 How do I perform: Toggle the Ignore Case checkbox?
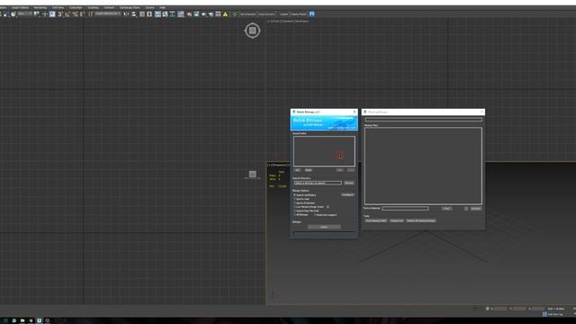point(294,199)
